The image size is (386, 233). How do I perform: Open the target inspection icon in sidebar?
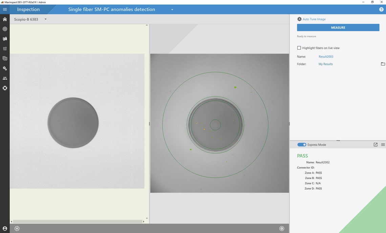[x=5, y=29]
